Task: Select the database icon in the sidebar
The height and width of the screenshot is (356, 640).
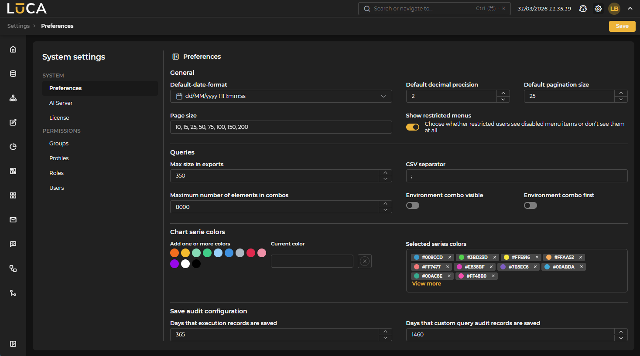Action: [x=13, y=74]
